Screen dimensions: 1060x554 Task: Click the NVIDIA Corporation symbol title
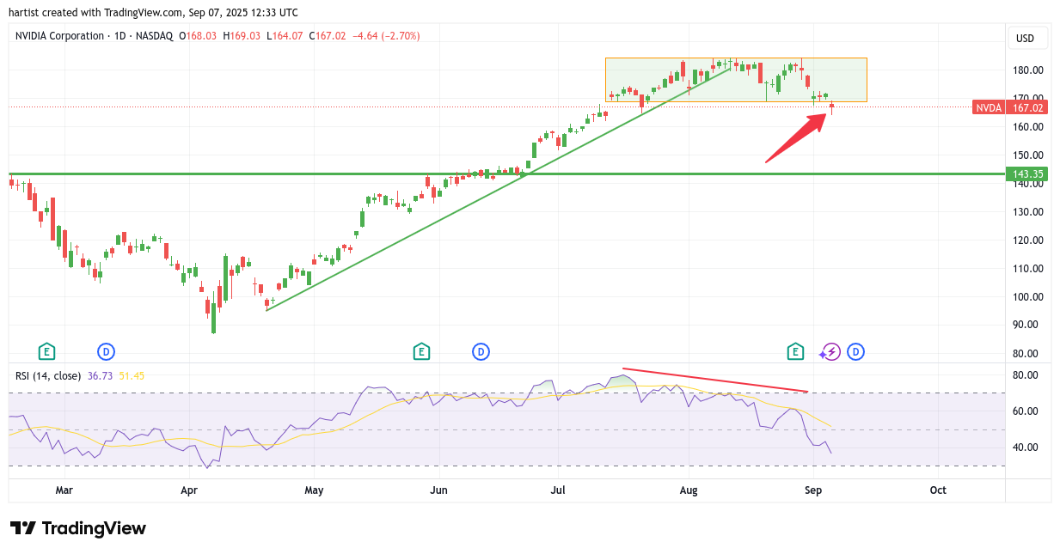(58, 36)
